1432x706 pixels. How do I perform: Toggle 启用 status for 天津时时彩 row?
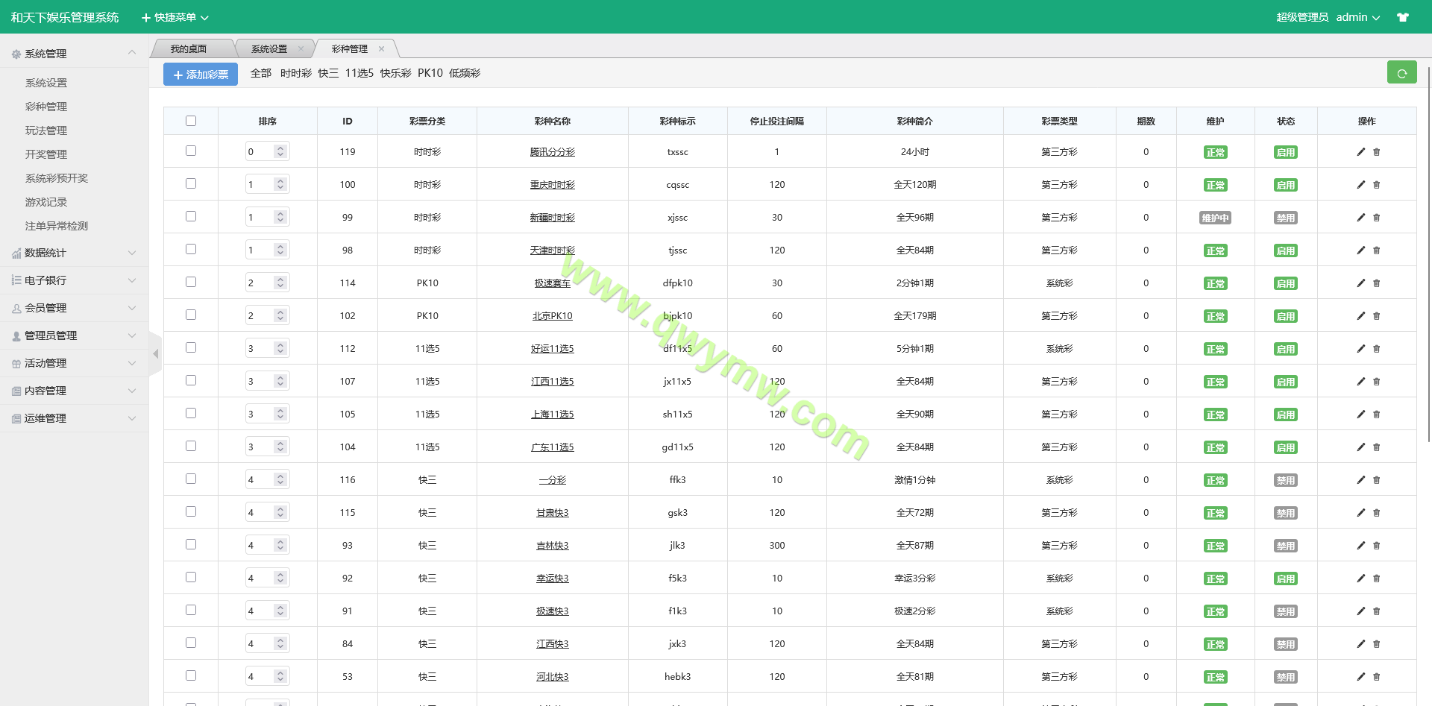coord(1285,251)
